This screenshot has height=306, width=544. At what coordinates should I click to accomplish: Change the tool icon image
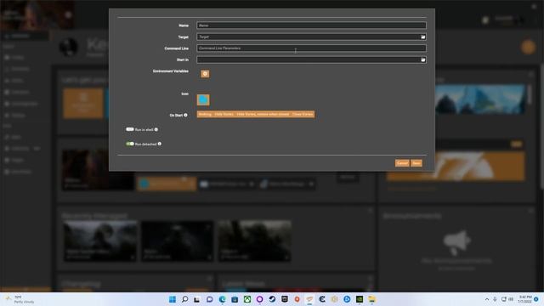[x=203, y=100]
